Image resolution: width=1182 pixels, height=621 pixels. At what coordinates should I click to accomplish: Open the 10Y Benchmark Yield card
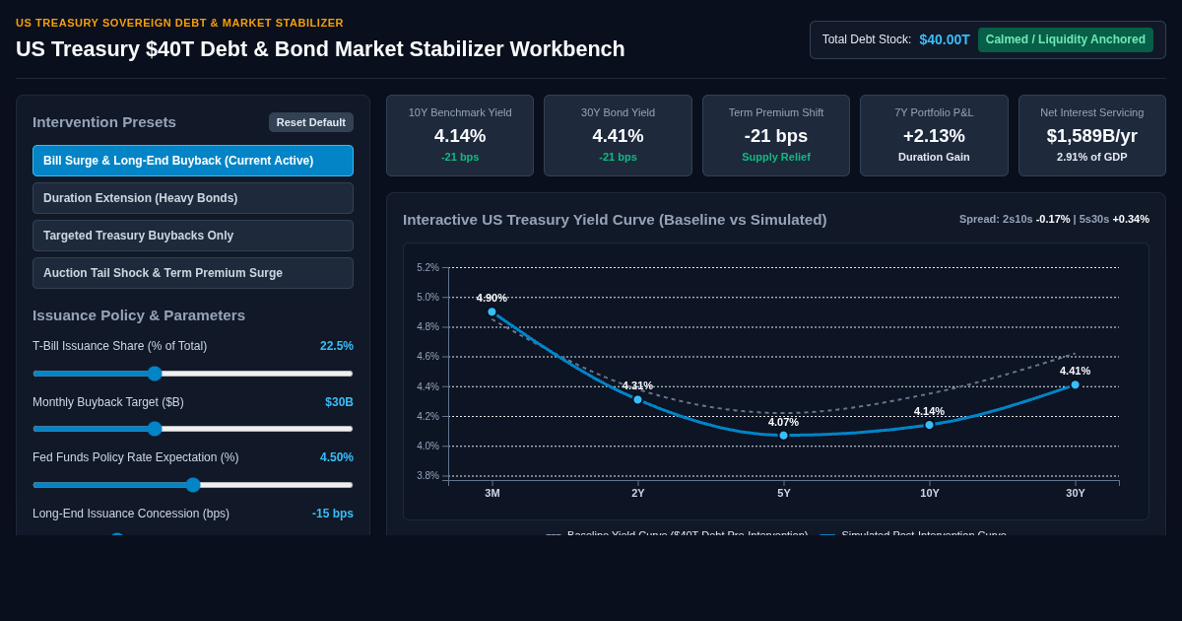click(460, 136)
